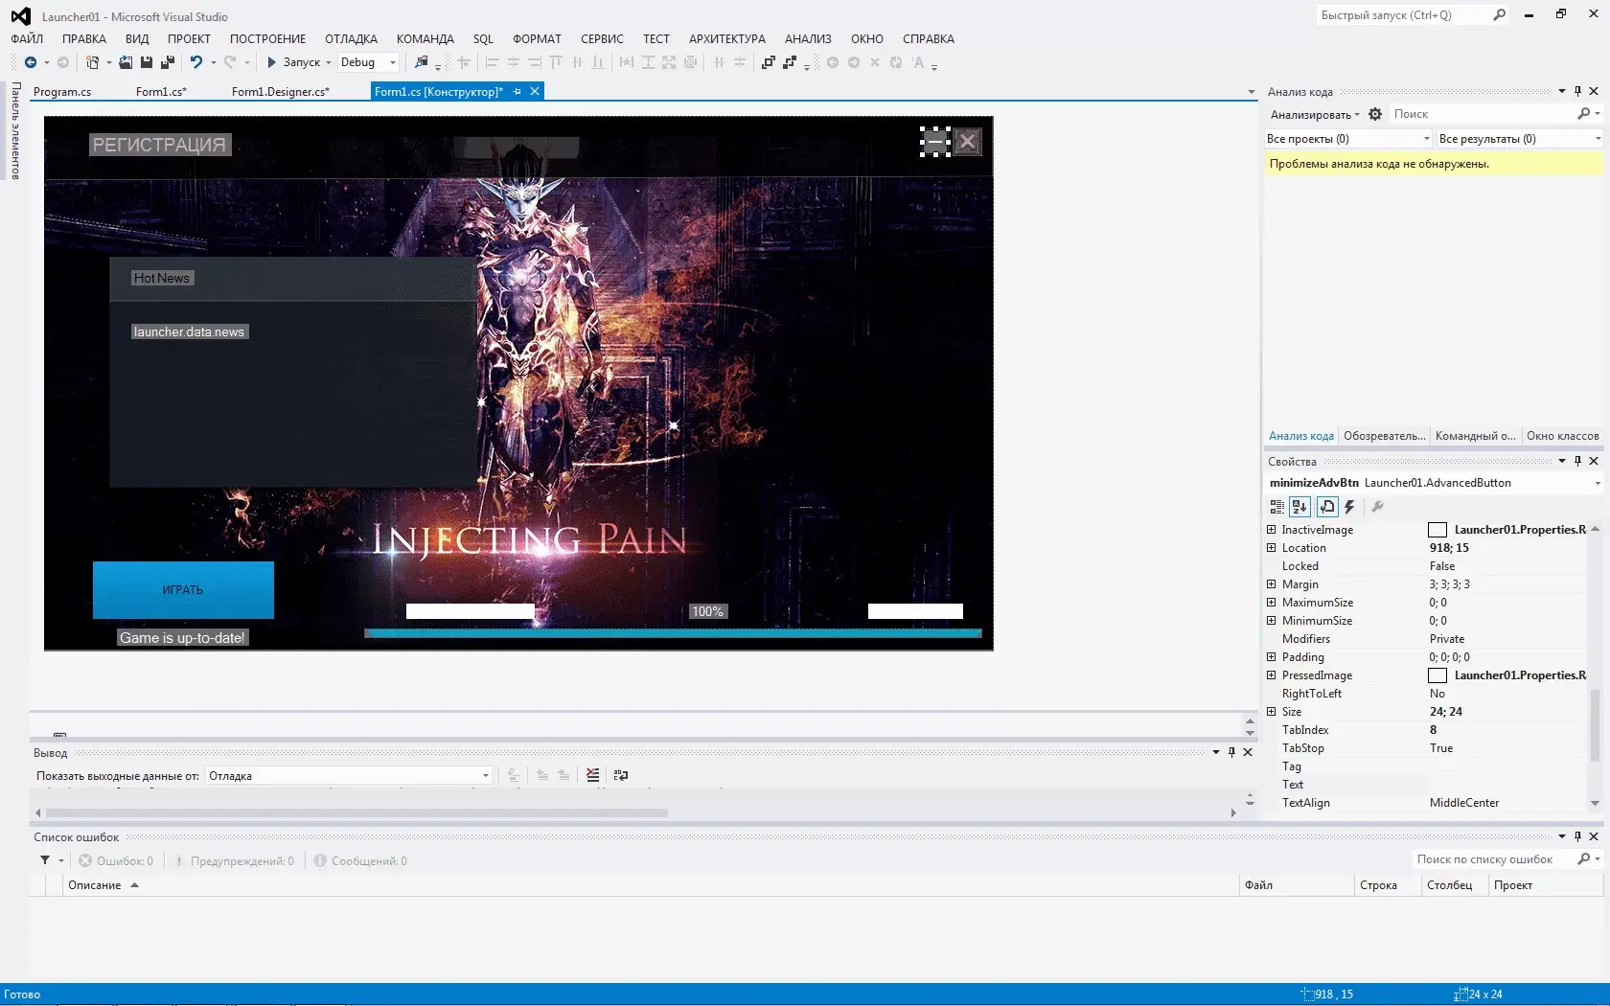The image size is (1610, 1006).
Task: Open the minimizeAdvBtn object selector dropdown
Action: (x=1598, y=483)
